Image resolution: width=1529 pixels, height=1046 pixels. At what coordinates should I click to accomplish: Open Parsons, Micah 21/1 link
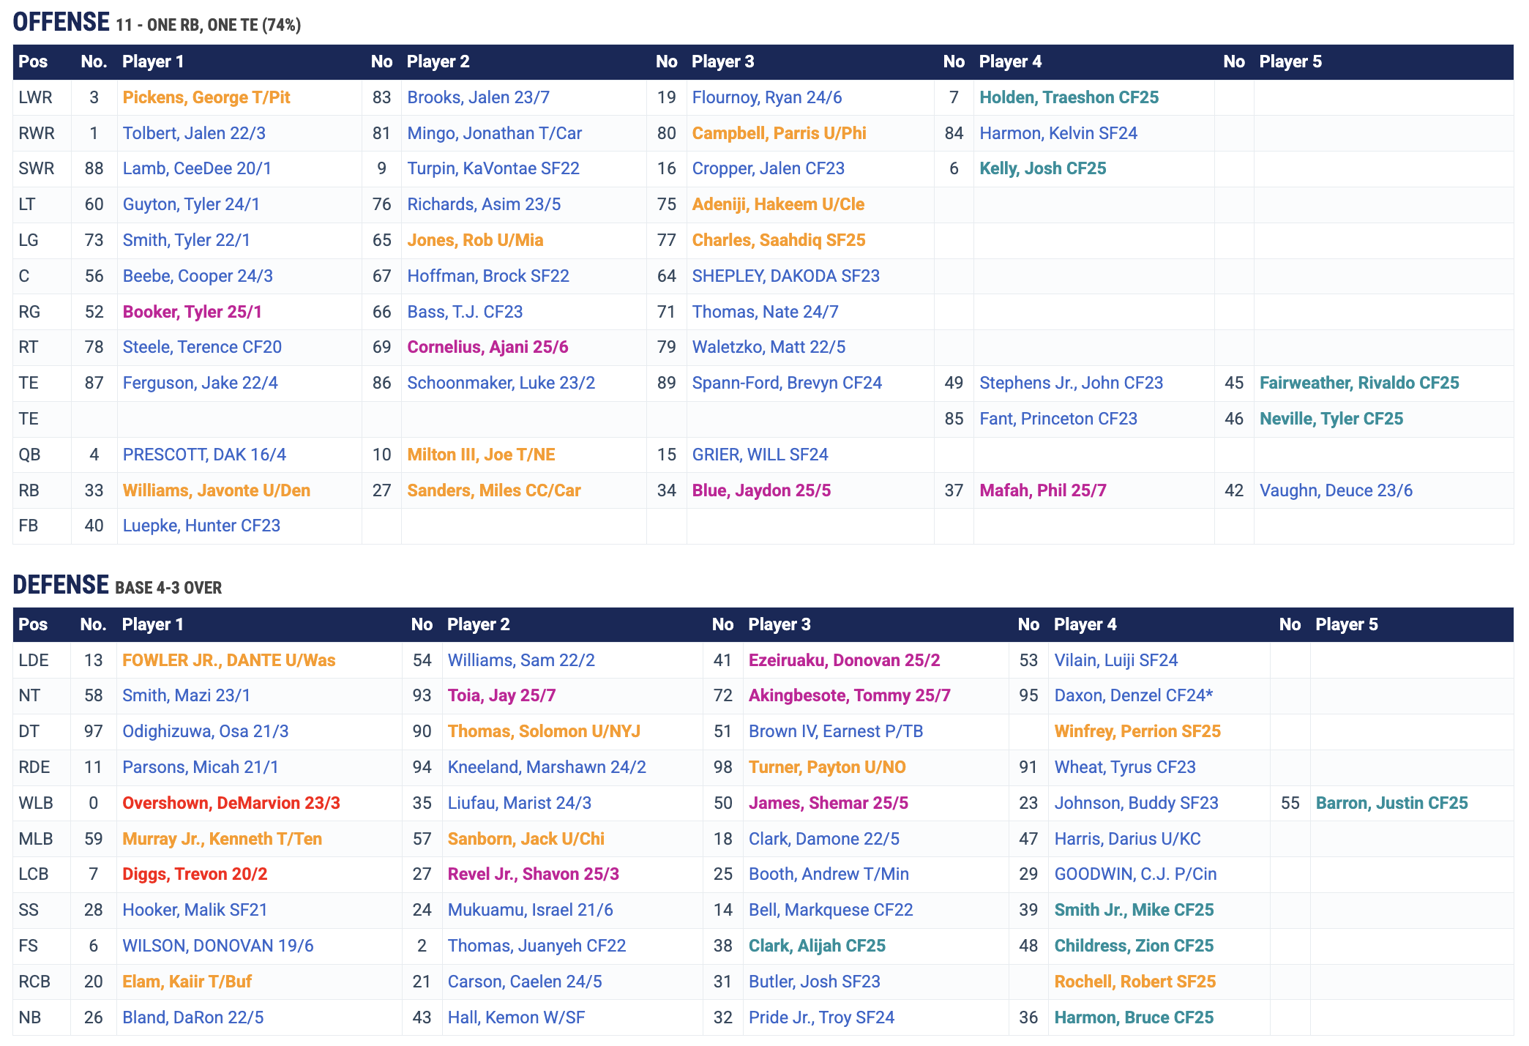[201, 767]
